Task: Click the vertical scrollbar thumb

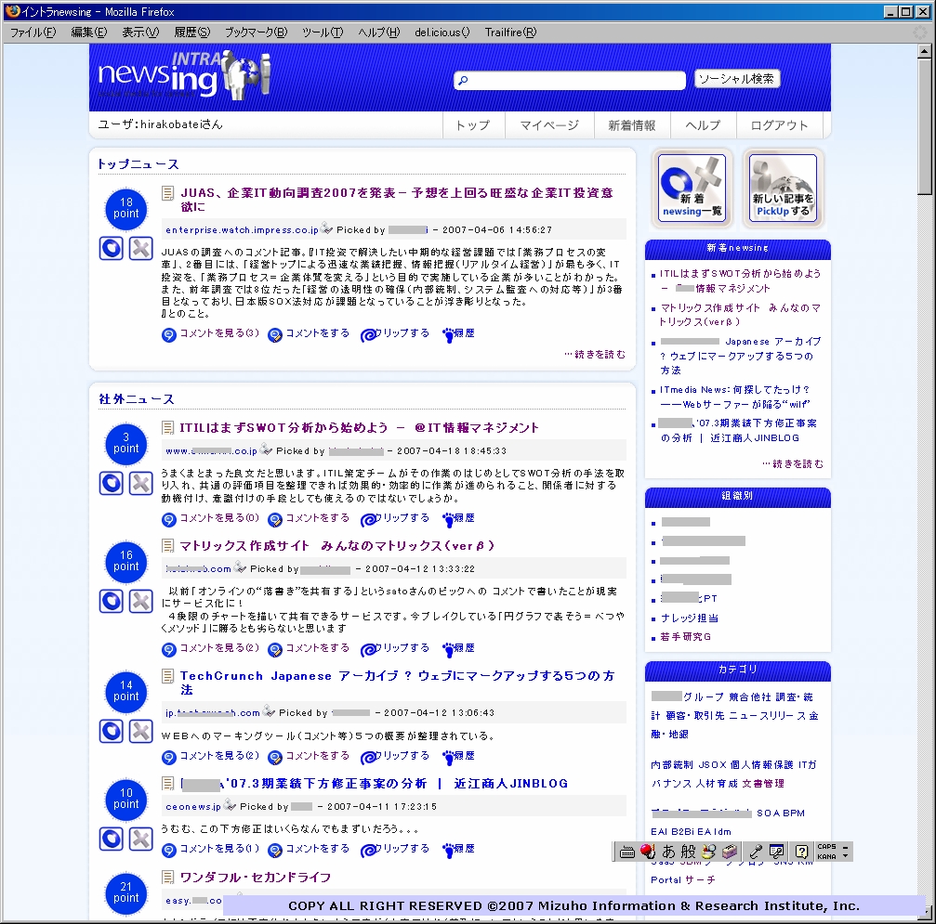Action: point(924,127)
